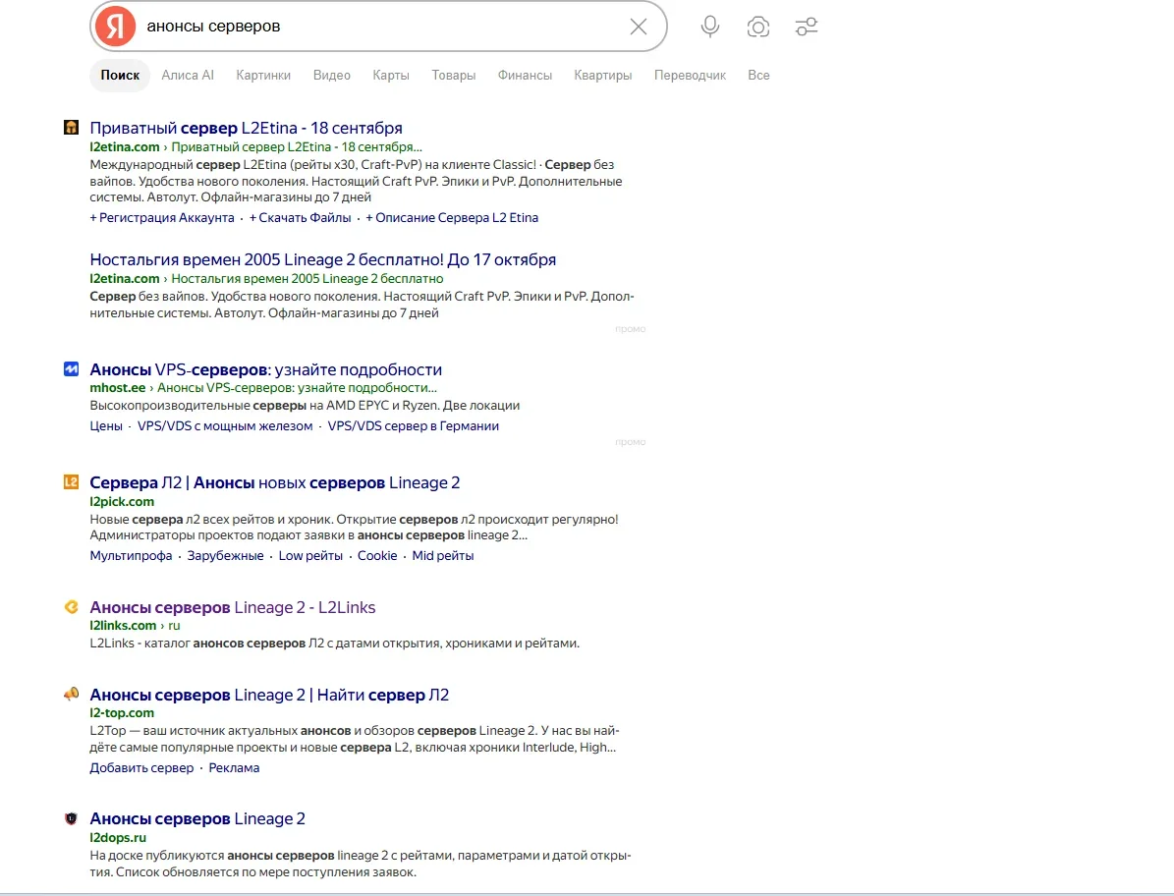This screenshot has height=896, width=1174.
Task: Clear the search query with X icon
Action: tap(638, 27)
